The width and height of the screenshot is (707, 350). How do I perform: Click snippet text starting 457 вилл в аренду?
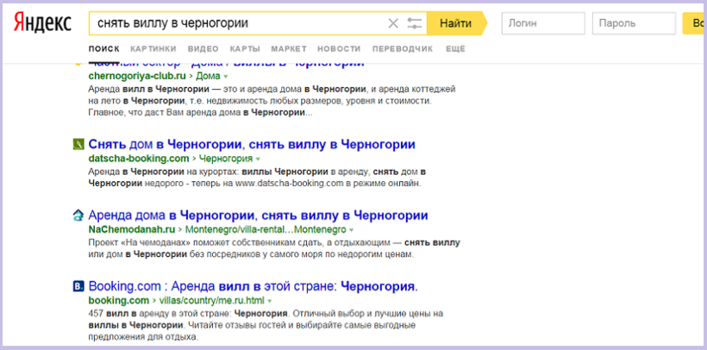266,325
